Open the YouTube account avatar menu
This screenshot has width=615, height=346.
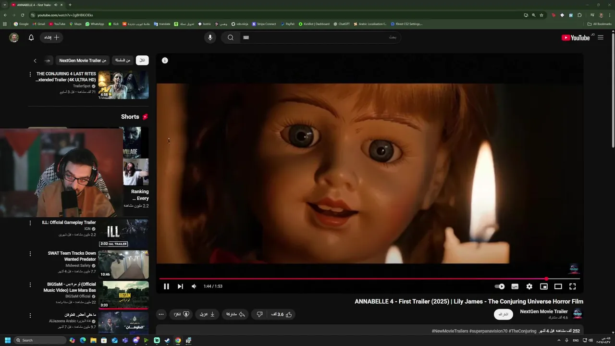[14, 37]
